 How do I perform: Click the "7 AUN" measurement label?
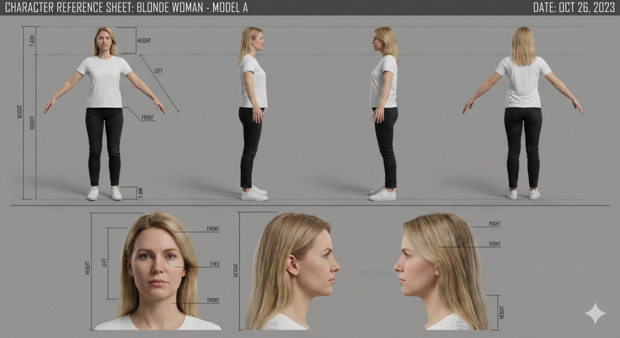(x=32, y=41)
